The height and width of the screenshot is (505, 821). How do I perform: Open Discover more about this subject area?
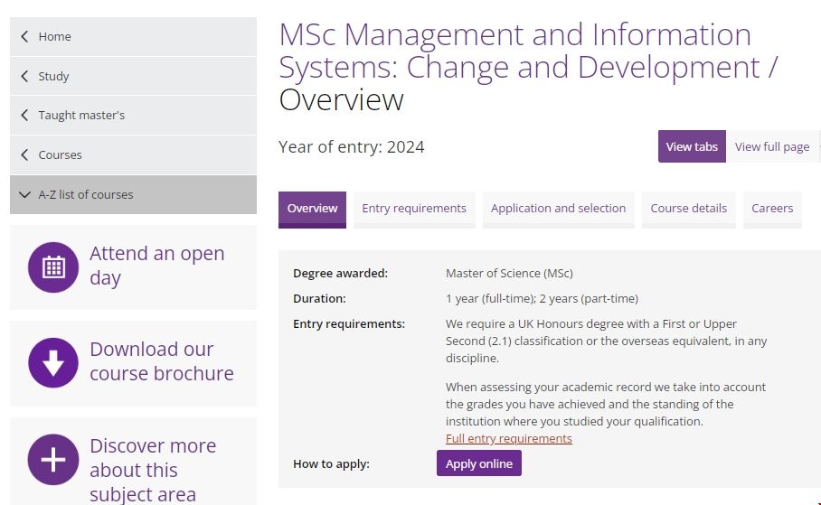point(152,470)
